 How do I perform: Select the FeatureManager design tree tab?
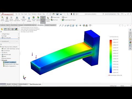(x=2, y=29)
